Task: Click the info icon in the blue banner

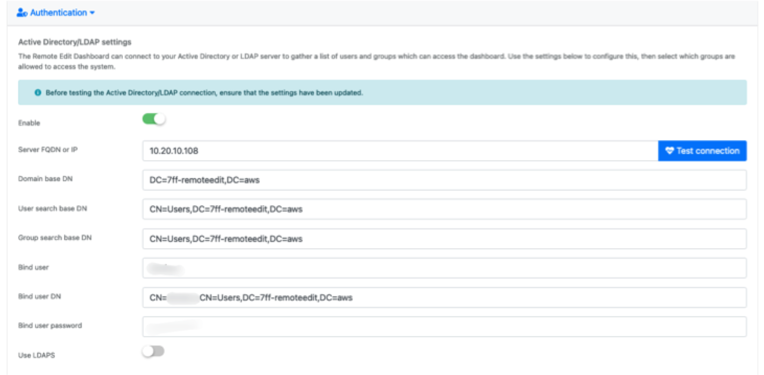Action: (38, 93)
